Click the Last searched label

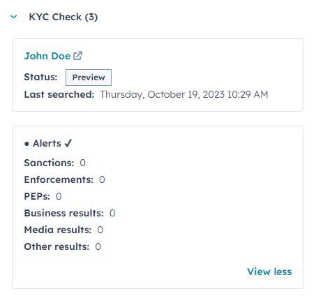[x=59, y=94]
